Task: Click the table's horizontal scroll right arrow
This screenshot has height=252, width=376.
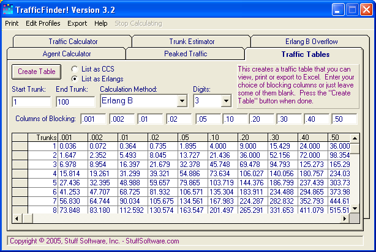Action: [345, 218]
